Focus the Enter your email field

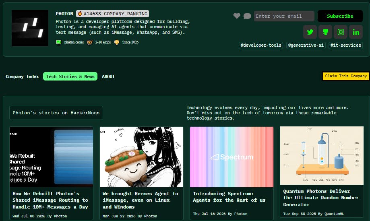click(x=284, y=16)
